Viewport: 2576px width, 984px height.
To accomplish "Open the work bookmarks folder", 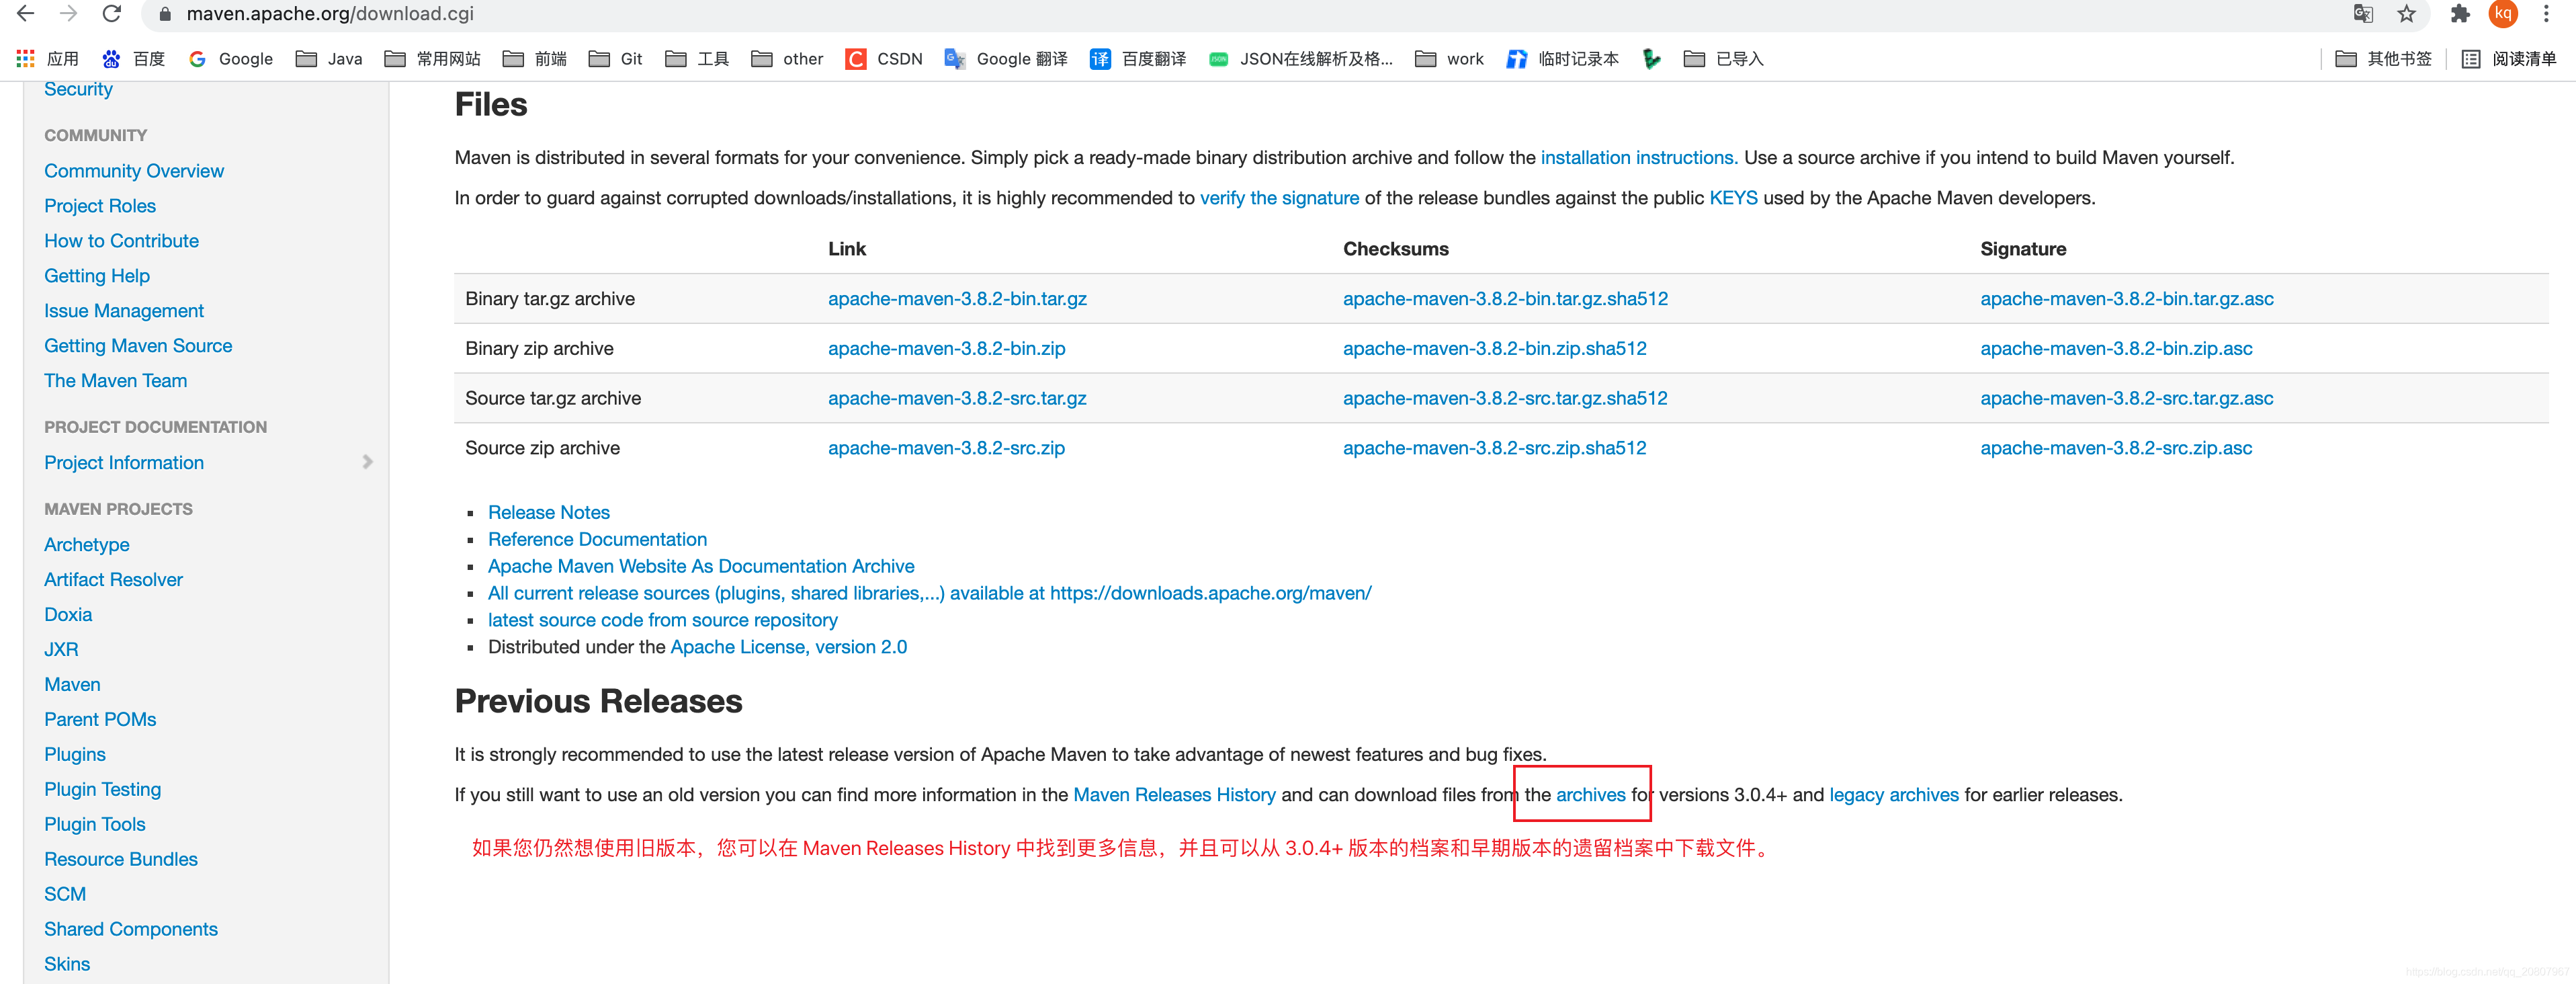I will pyautogui.click(x=1449, y=59).
